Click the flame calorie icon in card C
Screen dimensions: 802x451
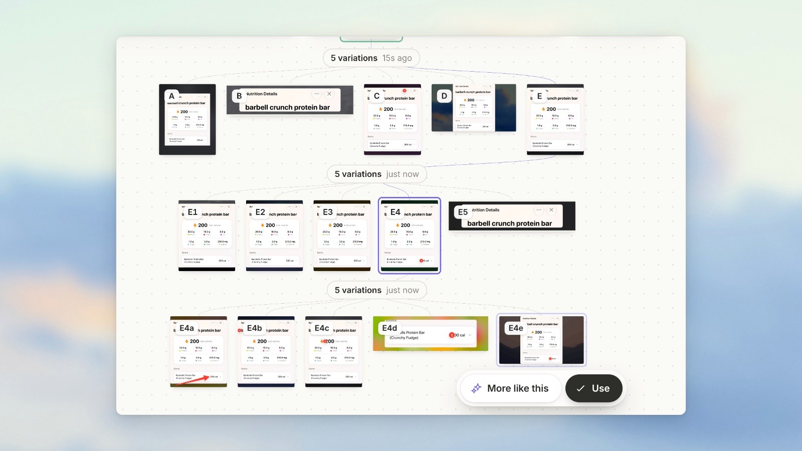coord(380,109)
